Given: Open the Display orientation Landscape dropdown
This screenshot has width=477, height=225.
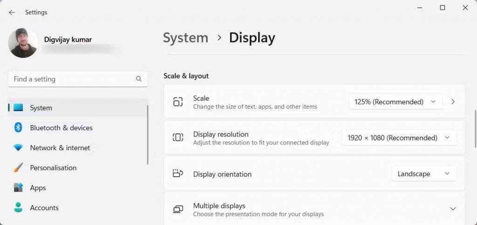Looking at the screenshot, I should coord(423,174).
